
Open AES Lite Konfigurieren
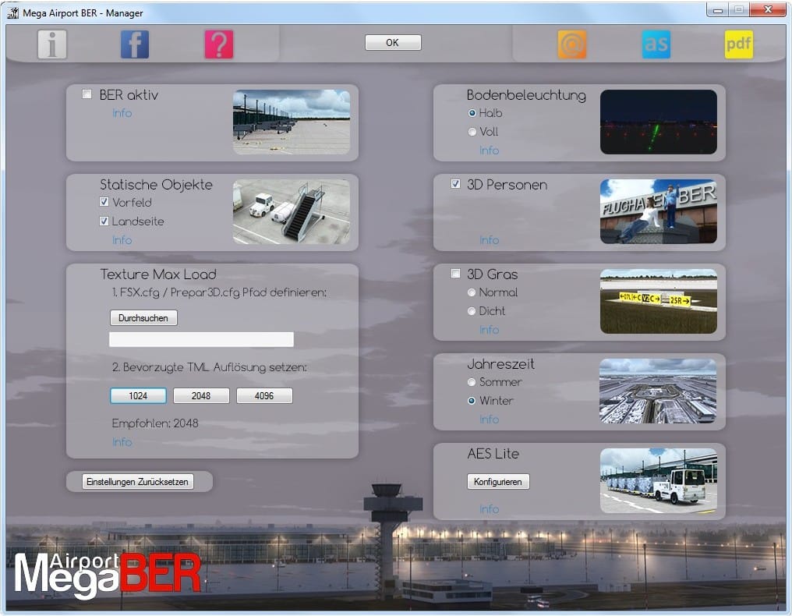tap(498, 482)
